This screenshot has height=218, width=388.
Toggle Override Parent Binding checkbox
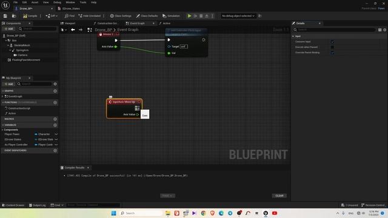pos(332,53)
